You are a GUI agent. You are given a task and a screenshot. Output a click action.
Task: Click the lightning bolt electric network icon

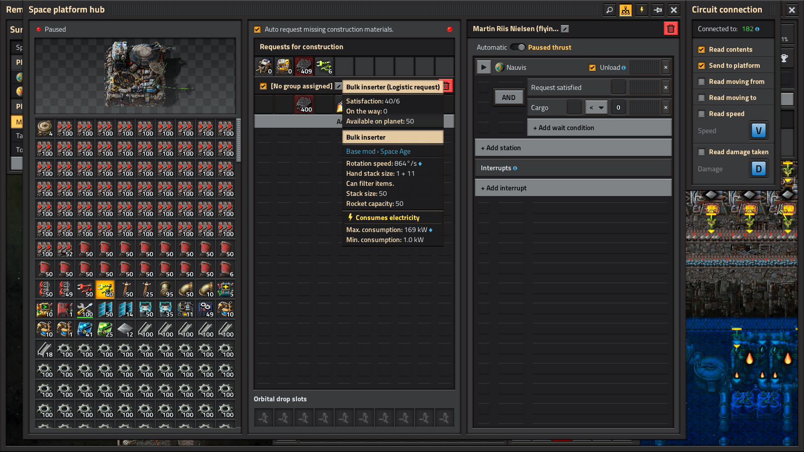coord(642,10)
